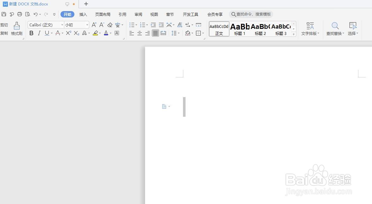Align text left
Viewport: 372px width, 204px height.
click(x=132, y=33)
